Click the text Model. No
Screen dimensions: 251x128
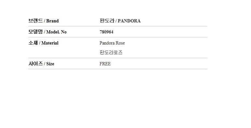[x=56, y=32]
